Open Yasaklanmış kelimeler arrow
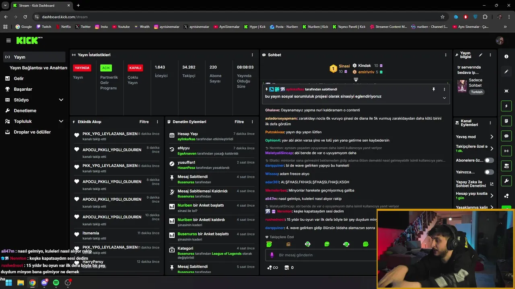 pyautogui.click(x=492, y=208)
